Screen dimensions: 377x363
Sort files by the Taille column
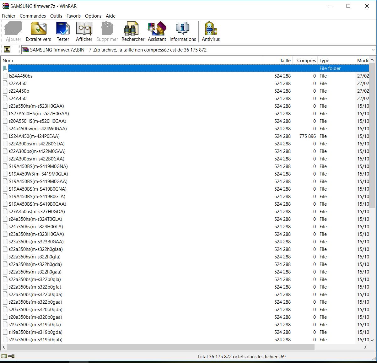click(x=285, y=60)
